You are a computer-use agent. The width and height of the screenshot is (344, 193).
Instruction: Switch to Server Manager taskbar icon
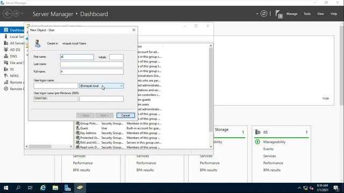point(68,188)
